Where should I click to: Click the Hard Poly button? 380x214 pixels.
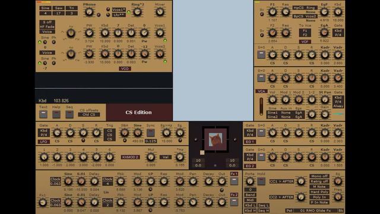tap(319, 192)
